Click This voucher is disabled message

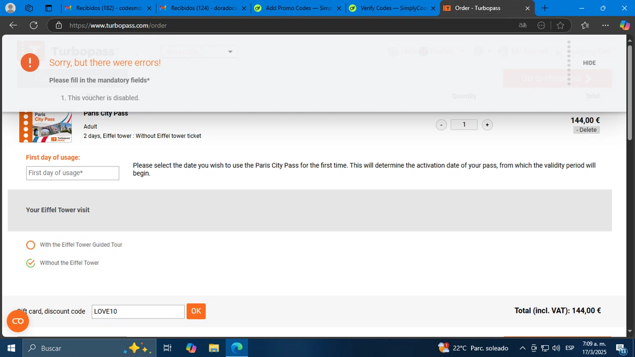coord(103,98)
